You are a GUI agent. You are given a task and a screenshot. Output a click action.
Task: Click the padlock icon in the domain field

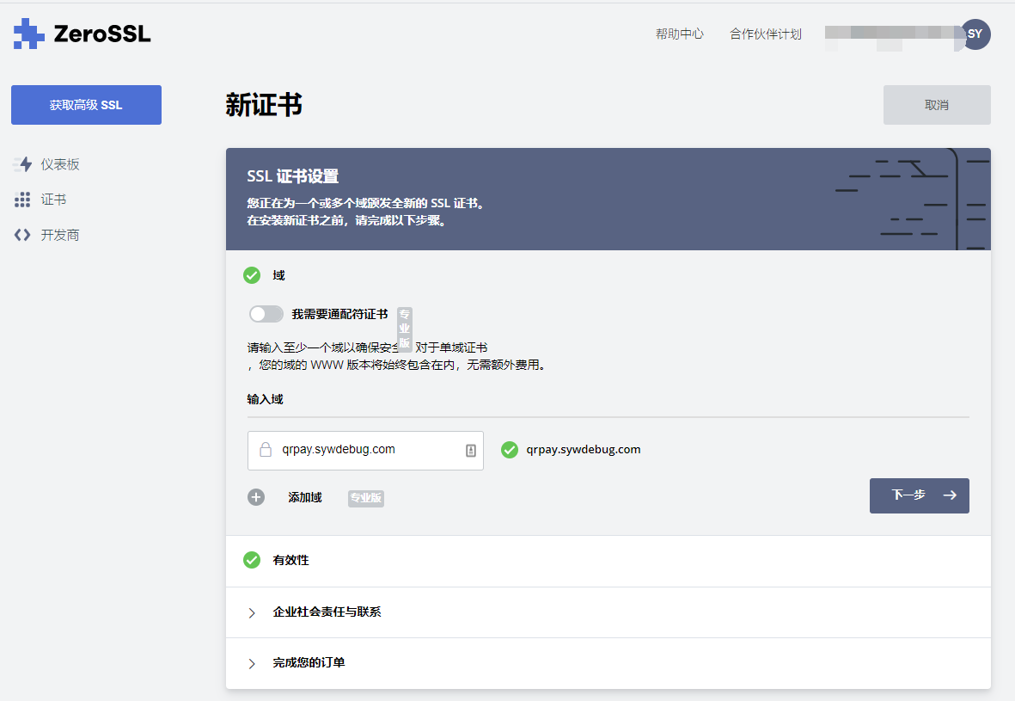(265, 448)
